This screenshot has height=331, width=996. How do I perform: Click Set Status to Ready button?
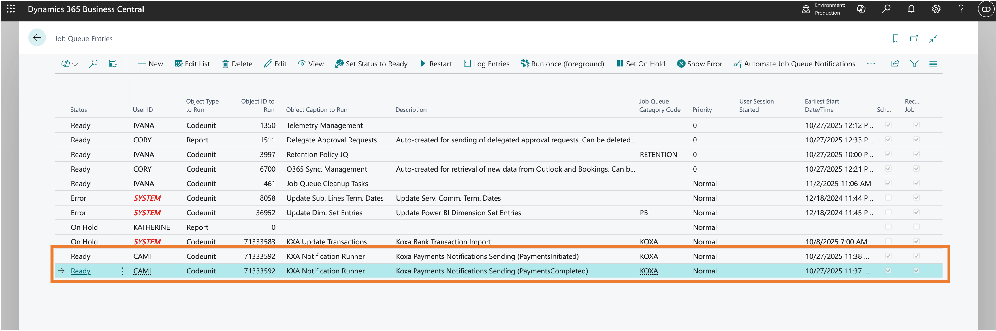(x=371, y=64)
